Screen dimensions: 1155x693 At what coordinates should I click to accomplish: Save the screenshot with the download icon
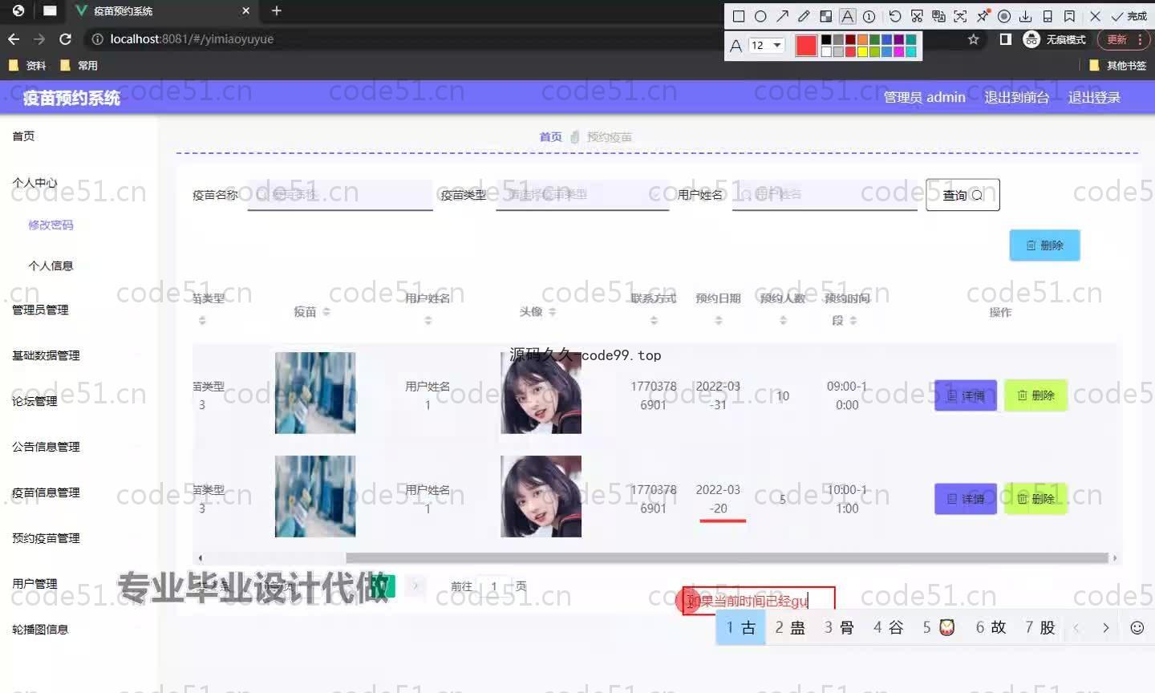1026,16
